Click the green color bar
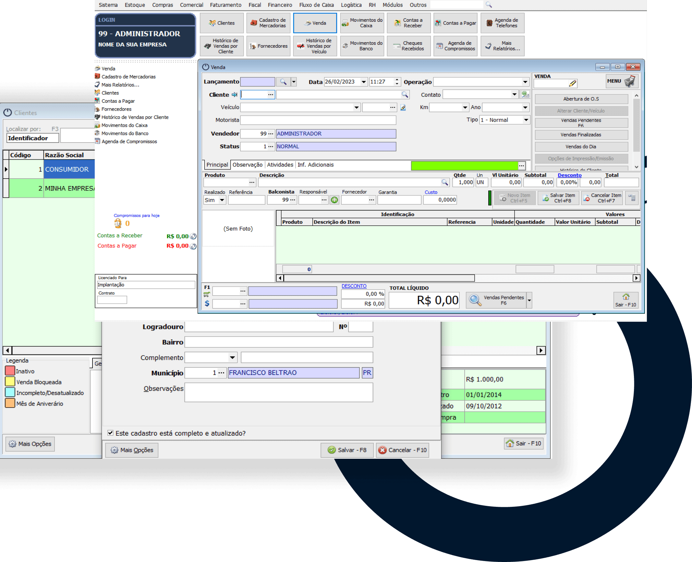 pos(464,165)
